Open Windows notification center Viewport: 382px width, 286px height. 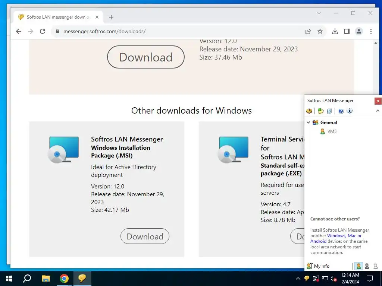point(370,279)
